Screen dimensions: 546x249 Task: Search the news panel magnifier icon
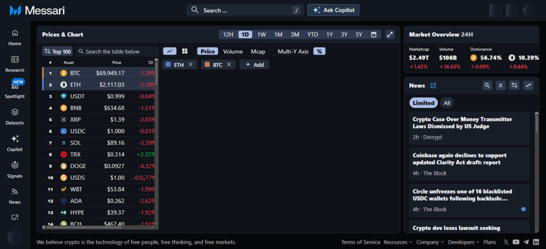tap(487, 85)
